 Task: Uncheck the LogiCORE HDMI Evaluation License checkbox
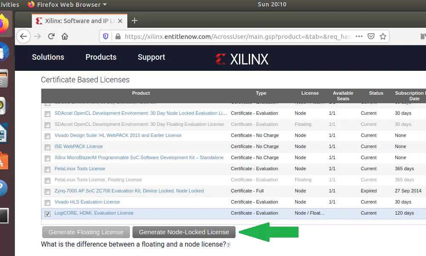click(x=47, y=213)
